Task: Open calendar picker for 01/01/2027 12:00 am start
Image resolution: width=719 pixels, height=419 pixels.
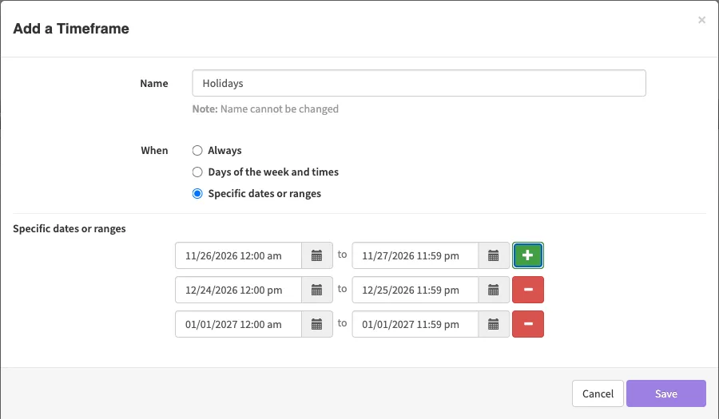Action: [x=317, y=324]
